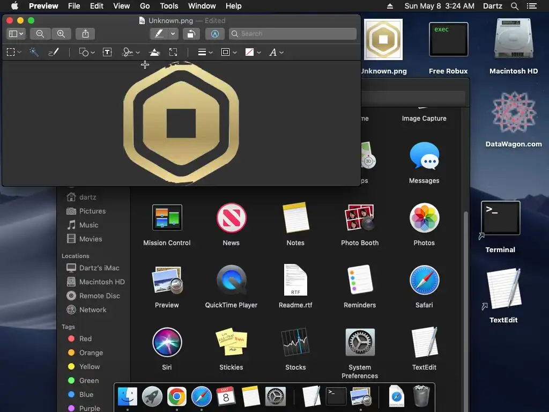
Task: Open Google Chrome from the Dock
Action: pyautogui.click(x=176, y=396)
